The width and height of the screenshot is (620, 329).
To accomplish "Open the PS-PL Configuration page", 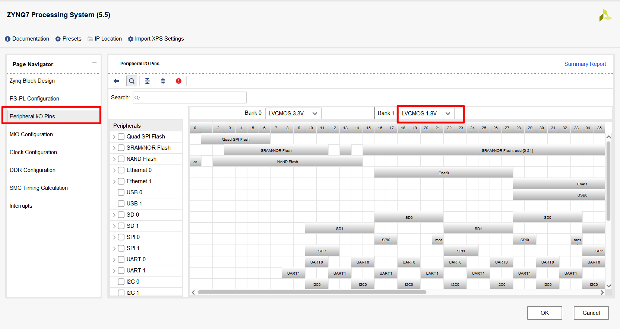I will coord(34,99).
